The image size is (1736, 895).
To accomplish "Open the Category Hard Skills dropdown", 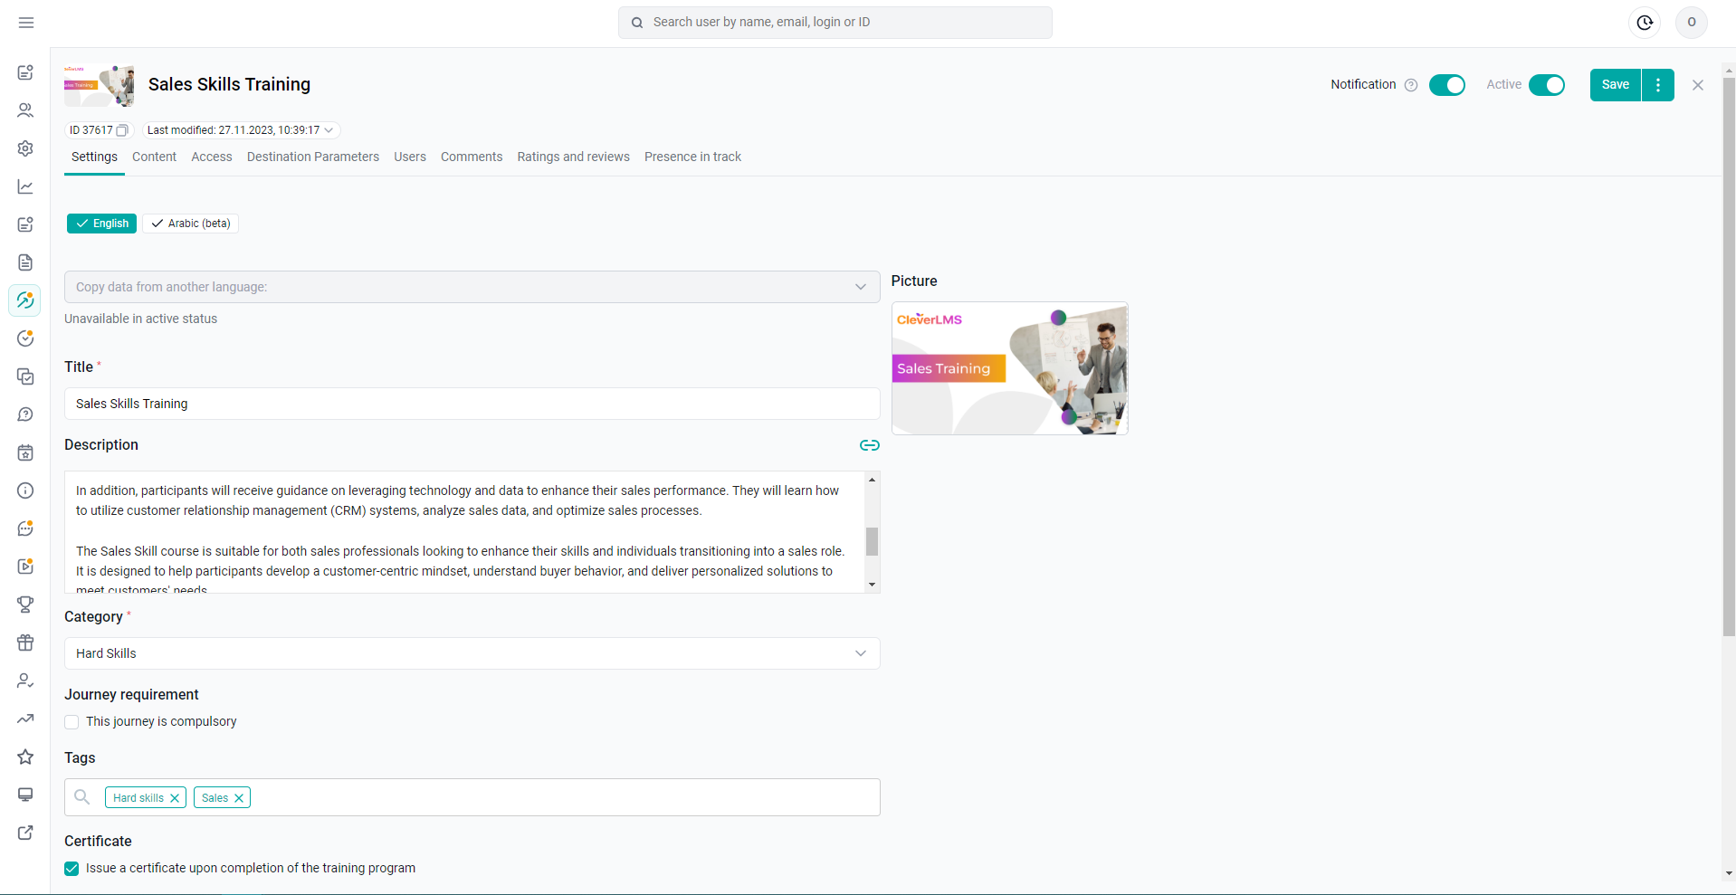I will tap(472, 653).
